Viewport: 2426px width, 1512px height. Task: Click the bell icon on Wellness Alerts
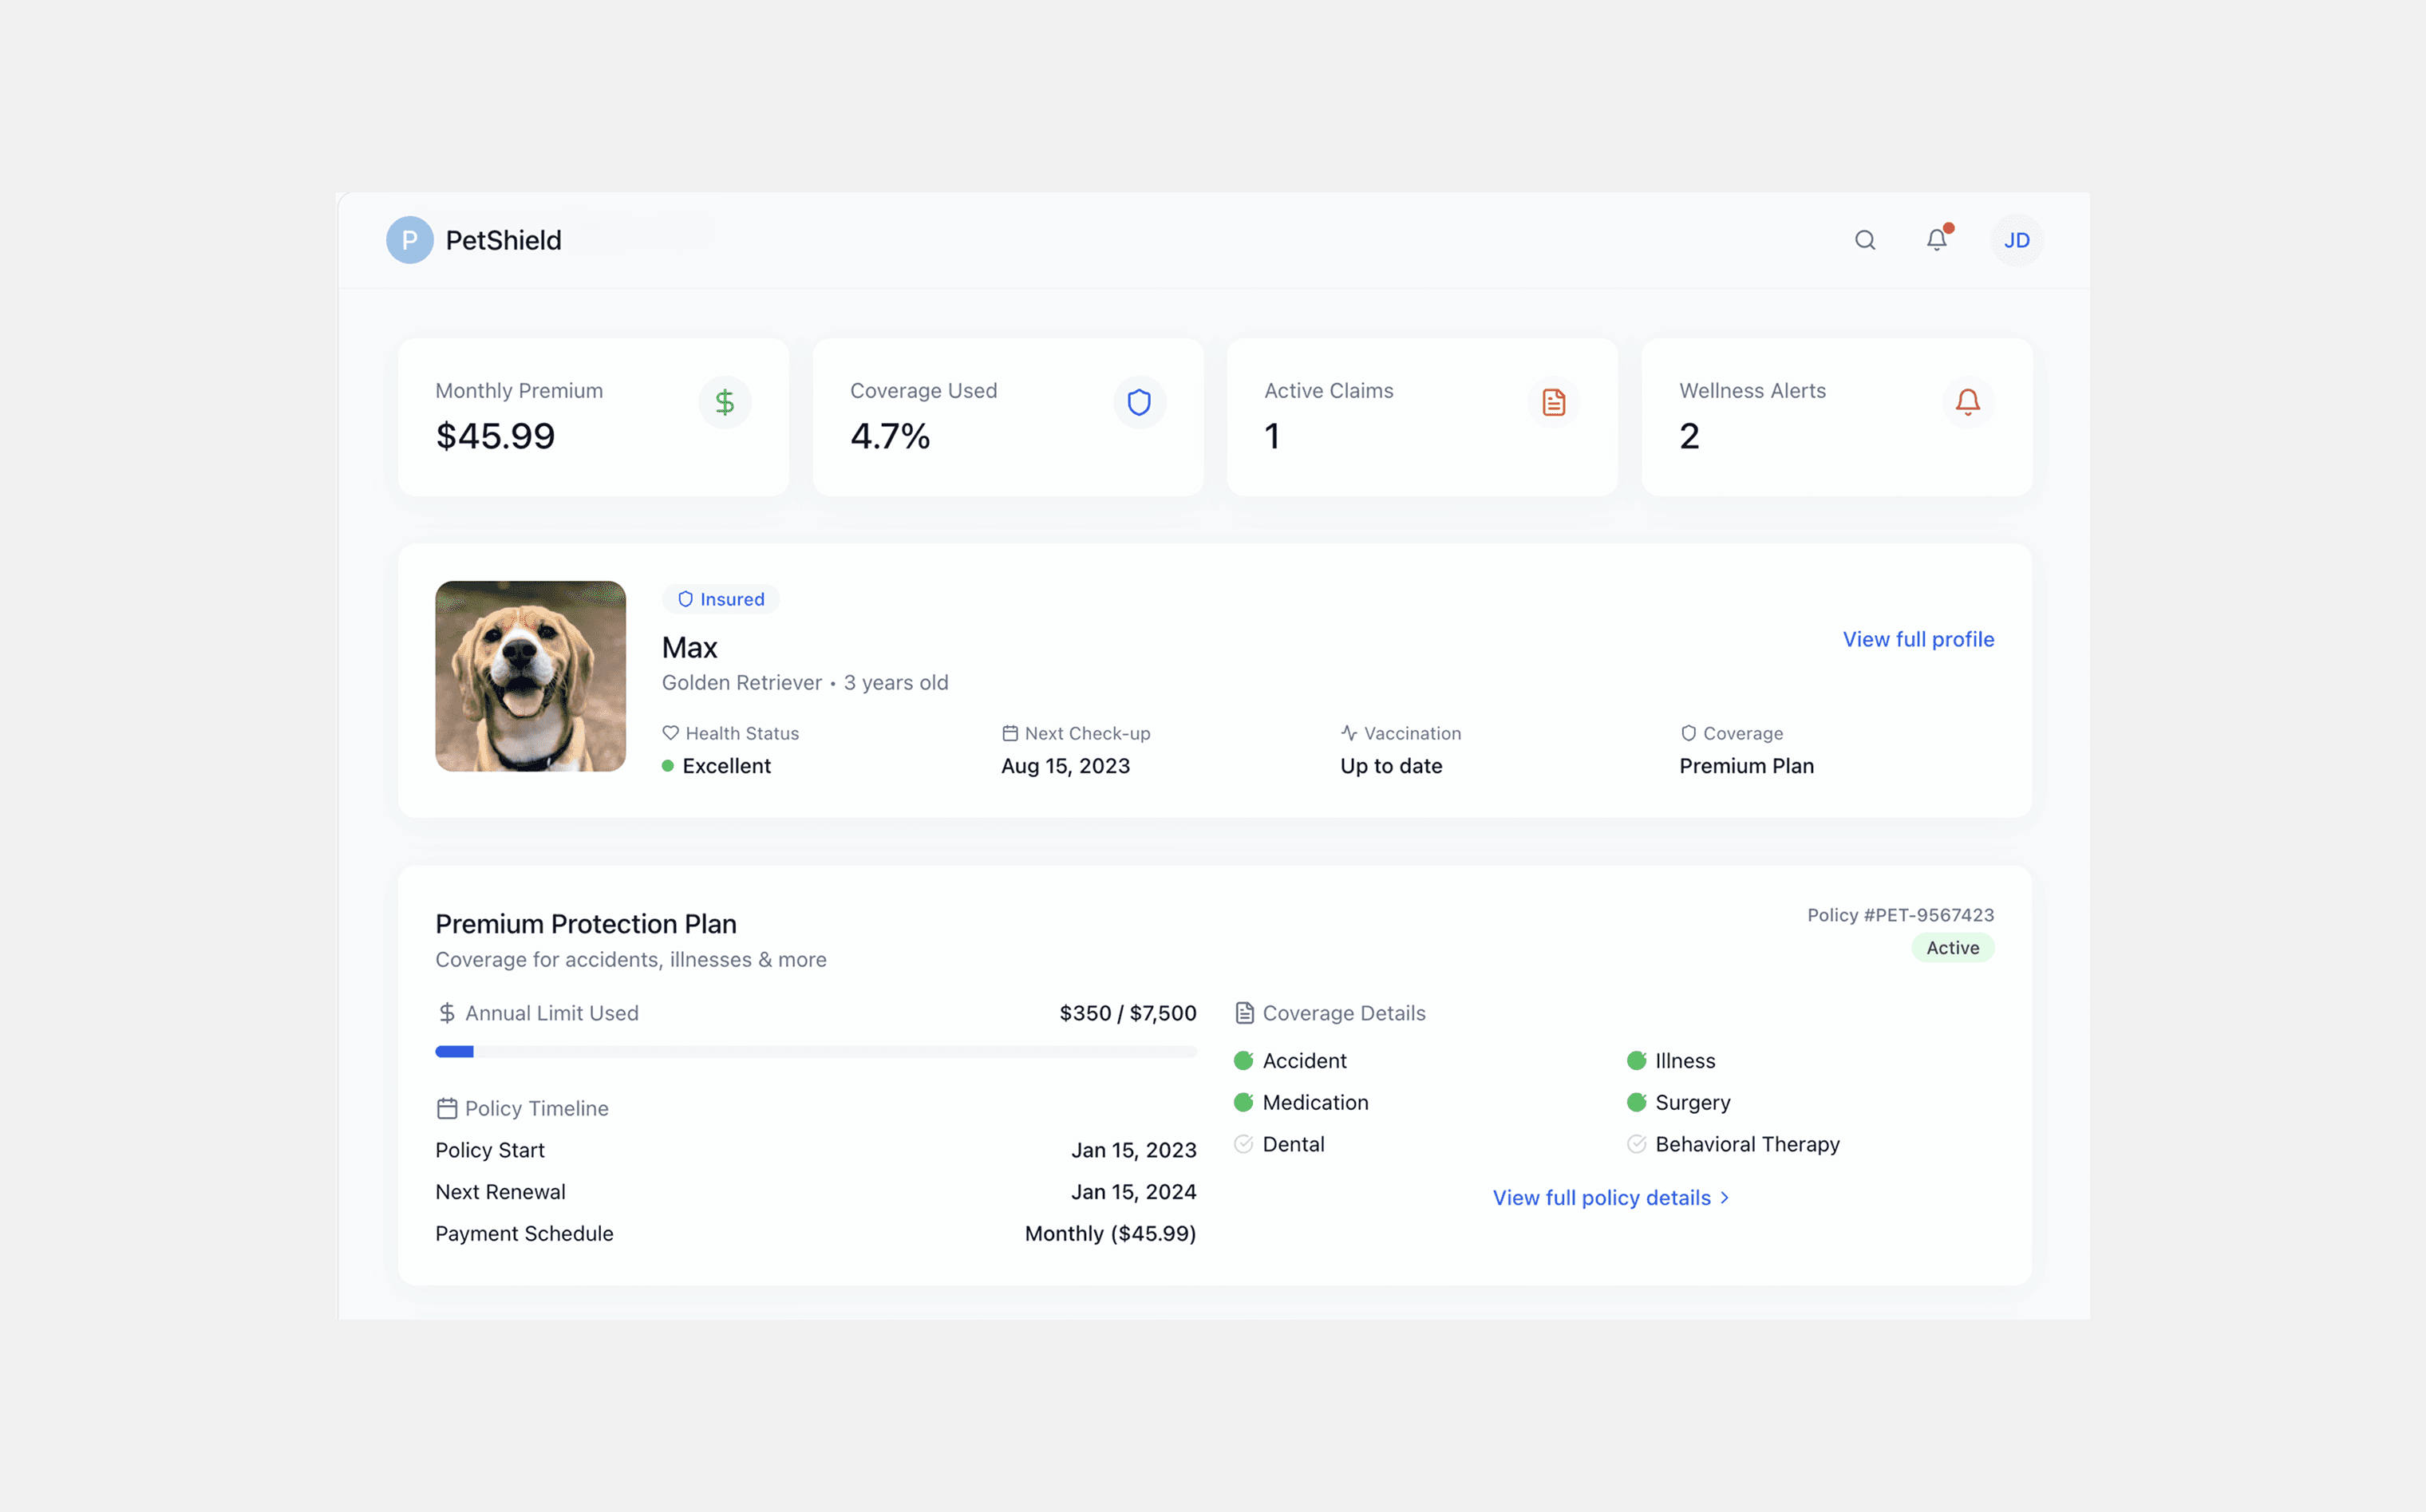click(1967, 402)
